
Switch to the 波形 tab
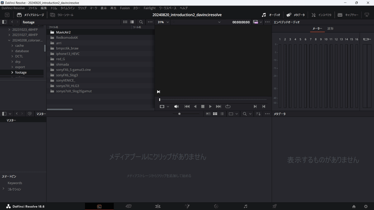(x=330, y=29)
